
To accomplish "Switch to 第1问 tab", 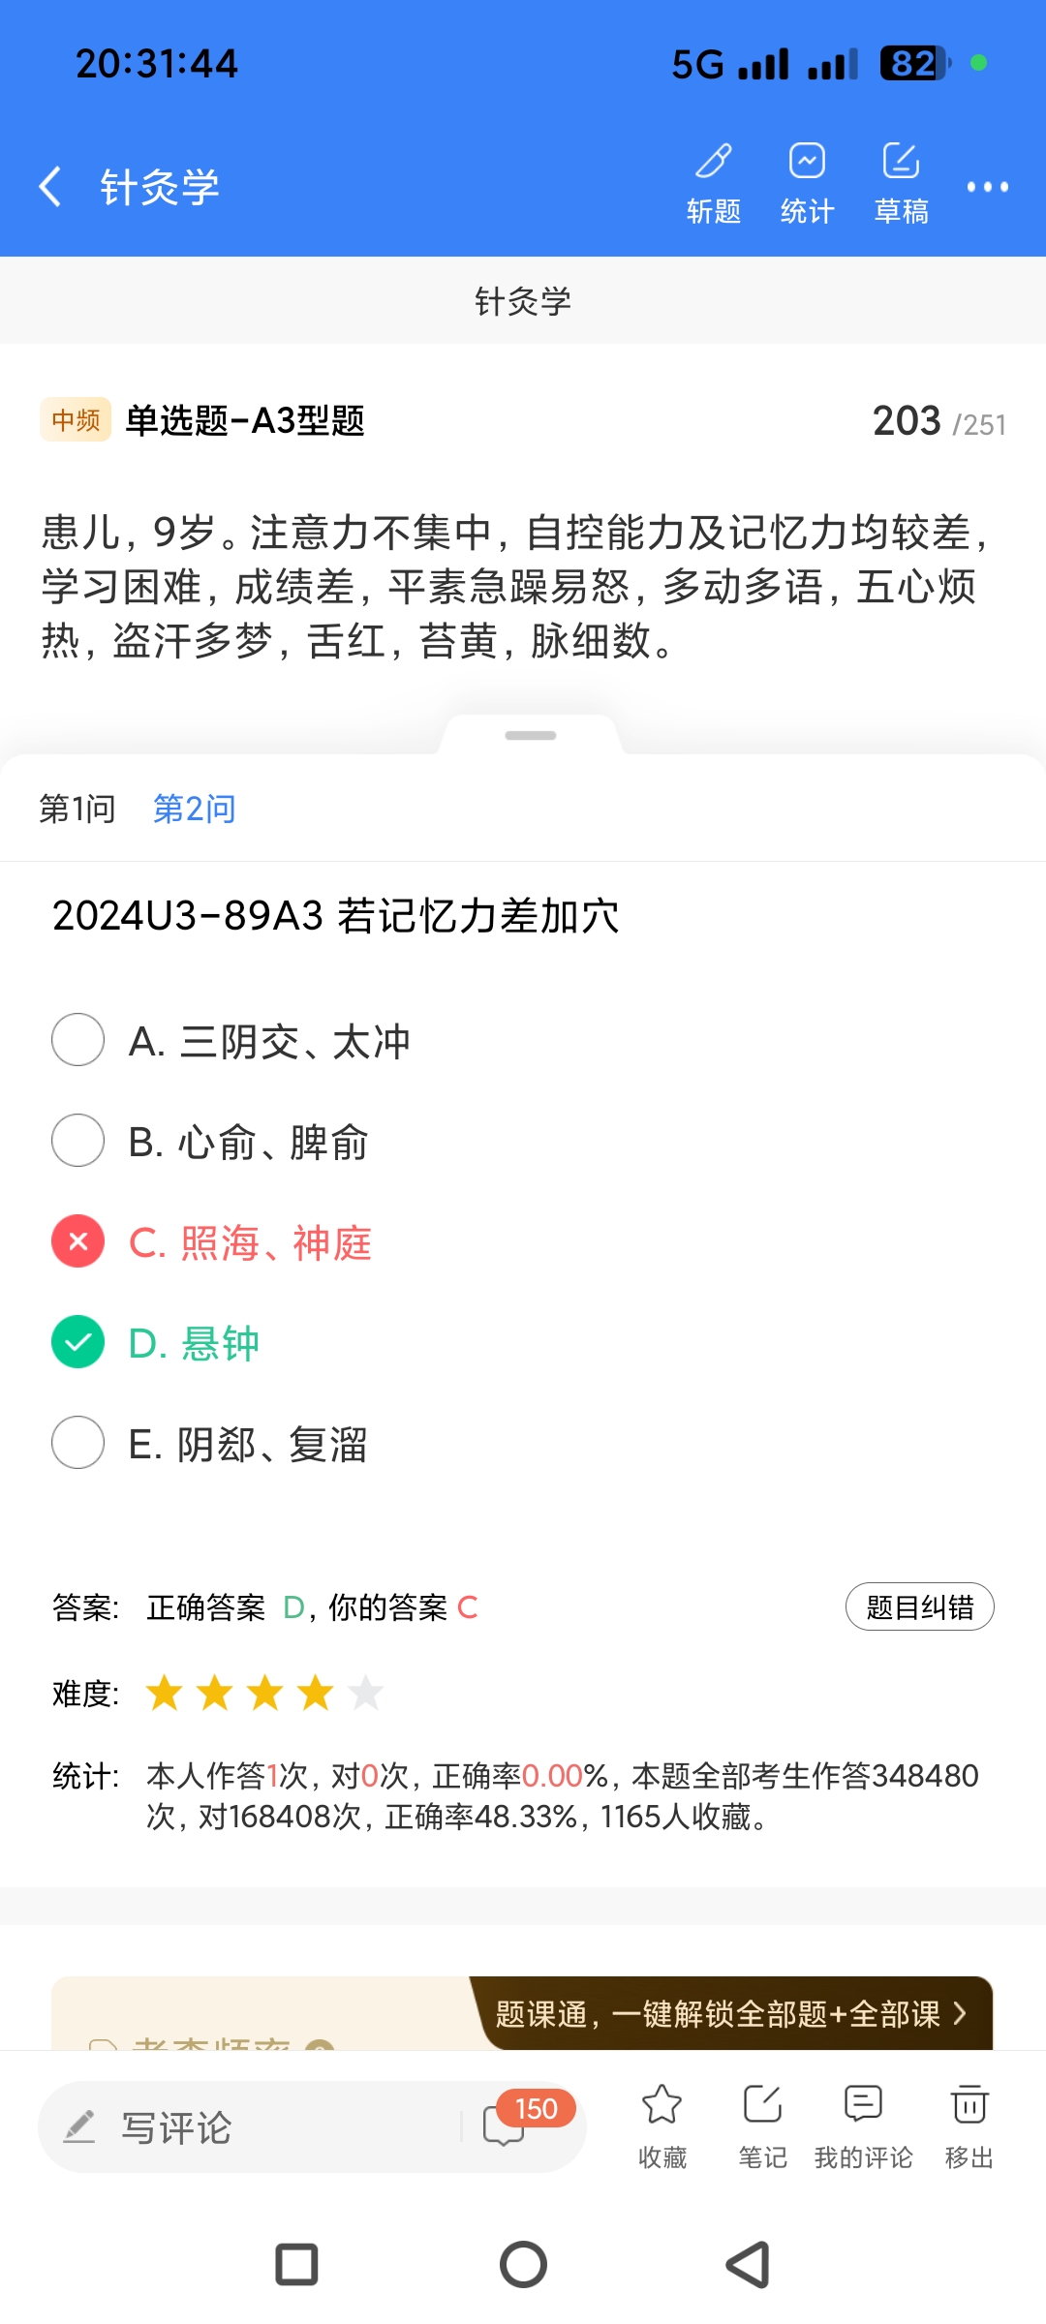I will [77, 809].
